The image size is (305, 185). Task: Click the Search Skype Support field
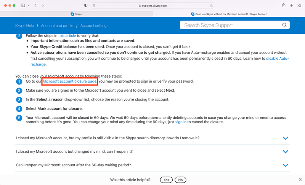tap(234, 25)
